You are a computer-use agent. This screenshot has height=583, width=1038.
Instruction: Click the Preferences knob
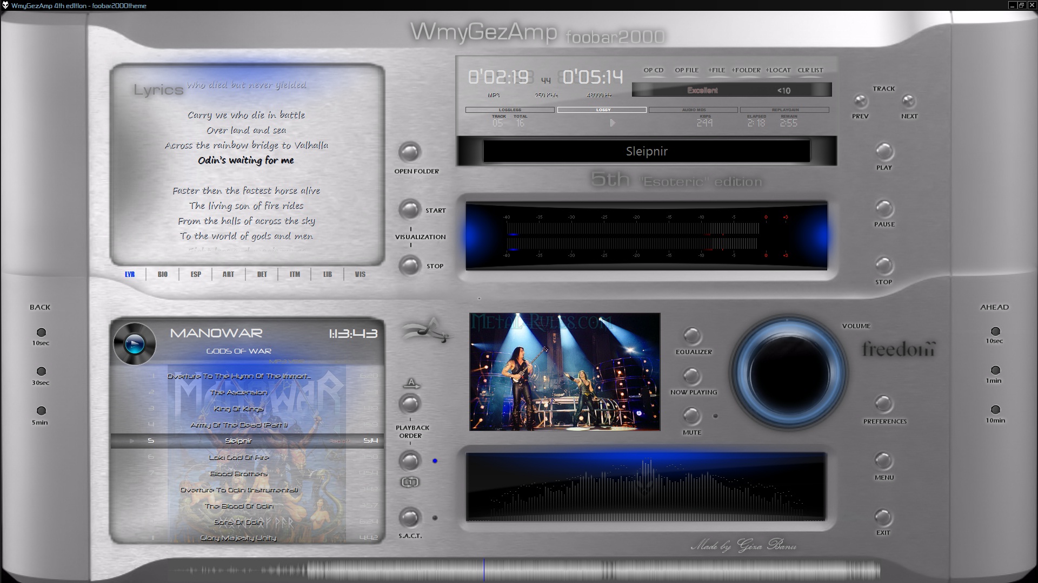point(883,404)
